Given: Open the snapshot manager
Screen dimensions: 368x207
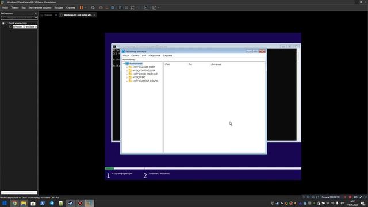Looking at the screenshot, I should click(x=113, y=7).
